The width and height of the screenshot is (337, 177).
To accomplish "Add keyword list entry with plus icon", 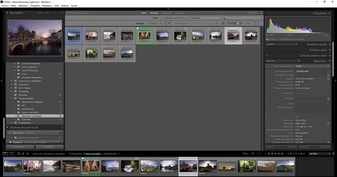I will [267, 55].
